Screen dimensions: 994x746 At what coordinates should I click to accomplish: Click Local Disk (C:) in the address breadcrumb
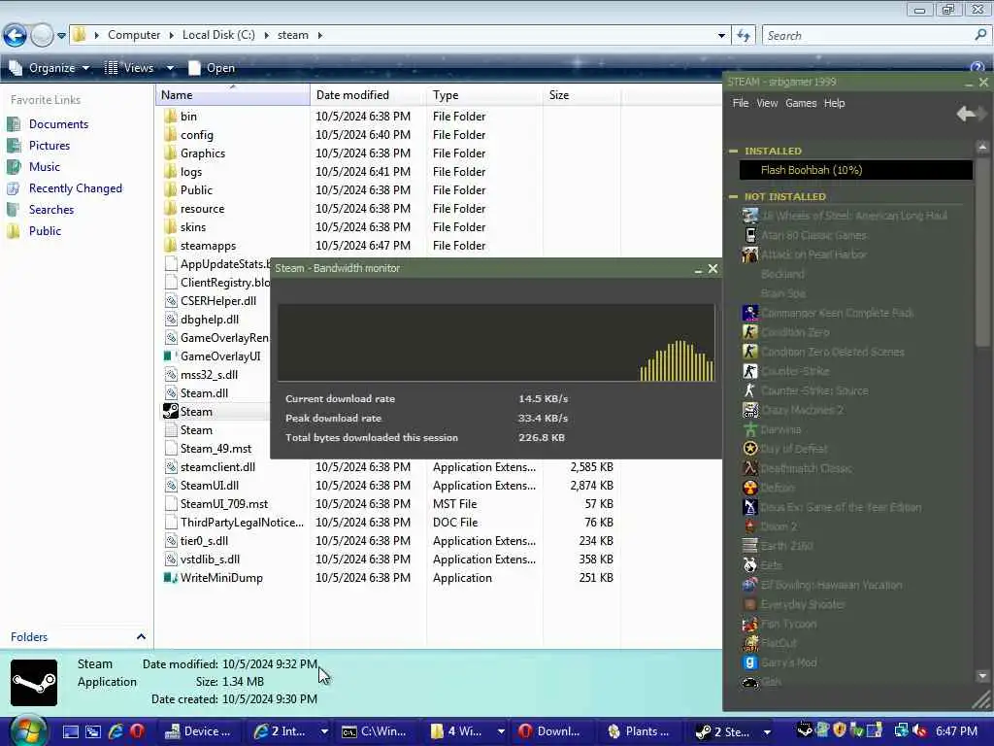218,35
